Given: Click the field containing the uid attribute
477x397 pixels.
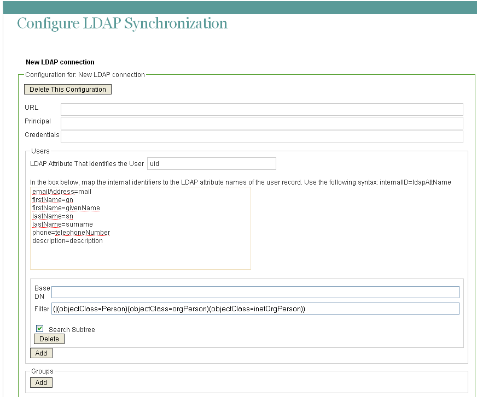Looking at the screenshot, I should pyautogui.click(x=211, y=163).
